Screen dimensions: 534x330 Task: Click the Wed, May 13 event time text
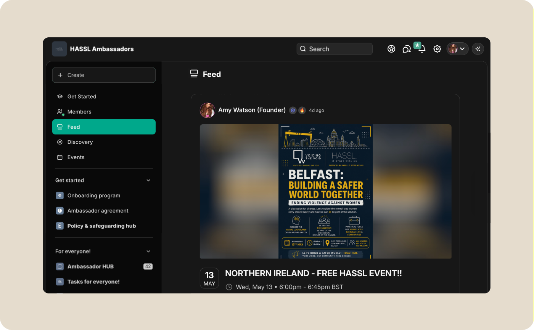[x=290, y=287]
